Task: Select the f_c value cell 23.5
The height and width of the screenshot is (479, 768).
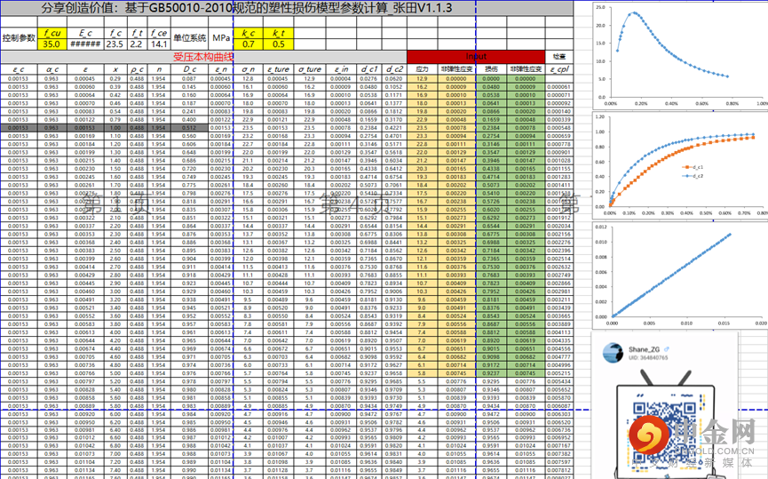Action: pos(115,44)
